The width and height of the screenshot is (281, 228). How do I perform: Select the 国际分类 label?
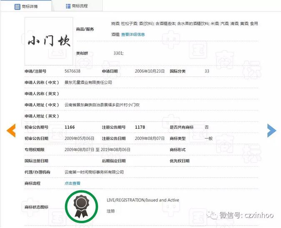[x=178, y=71]
